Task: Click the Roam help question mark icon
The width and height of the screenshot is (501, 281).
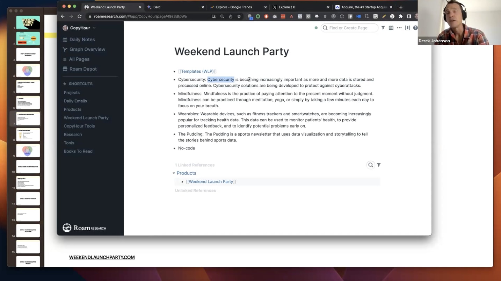Action: click(415, 28)
